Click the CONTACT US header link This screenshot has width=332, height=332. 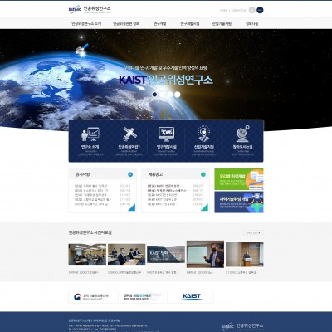[x=238, y=11]
